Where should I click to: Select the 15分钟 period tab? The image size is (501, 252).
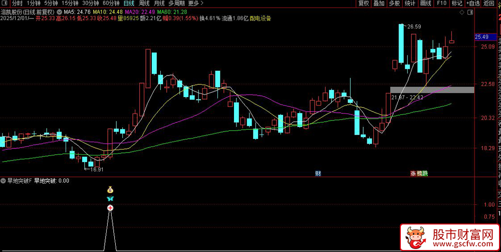(x=70, y=3)
